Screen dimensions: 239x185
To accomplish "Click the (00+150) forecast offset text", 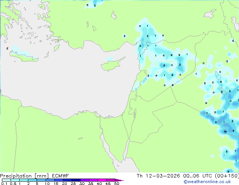I will [x=227, y=176].
